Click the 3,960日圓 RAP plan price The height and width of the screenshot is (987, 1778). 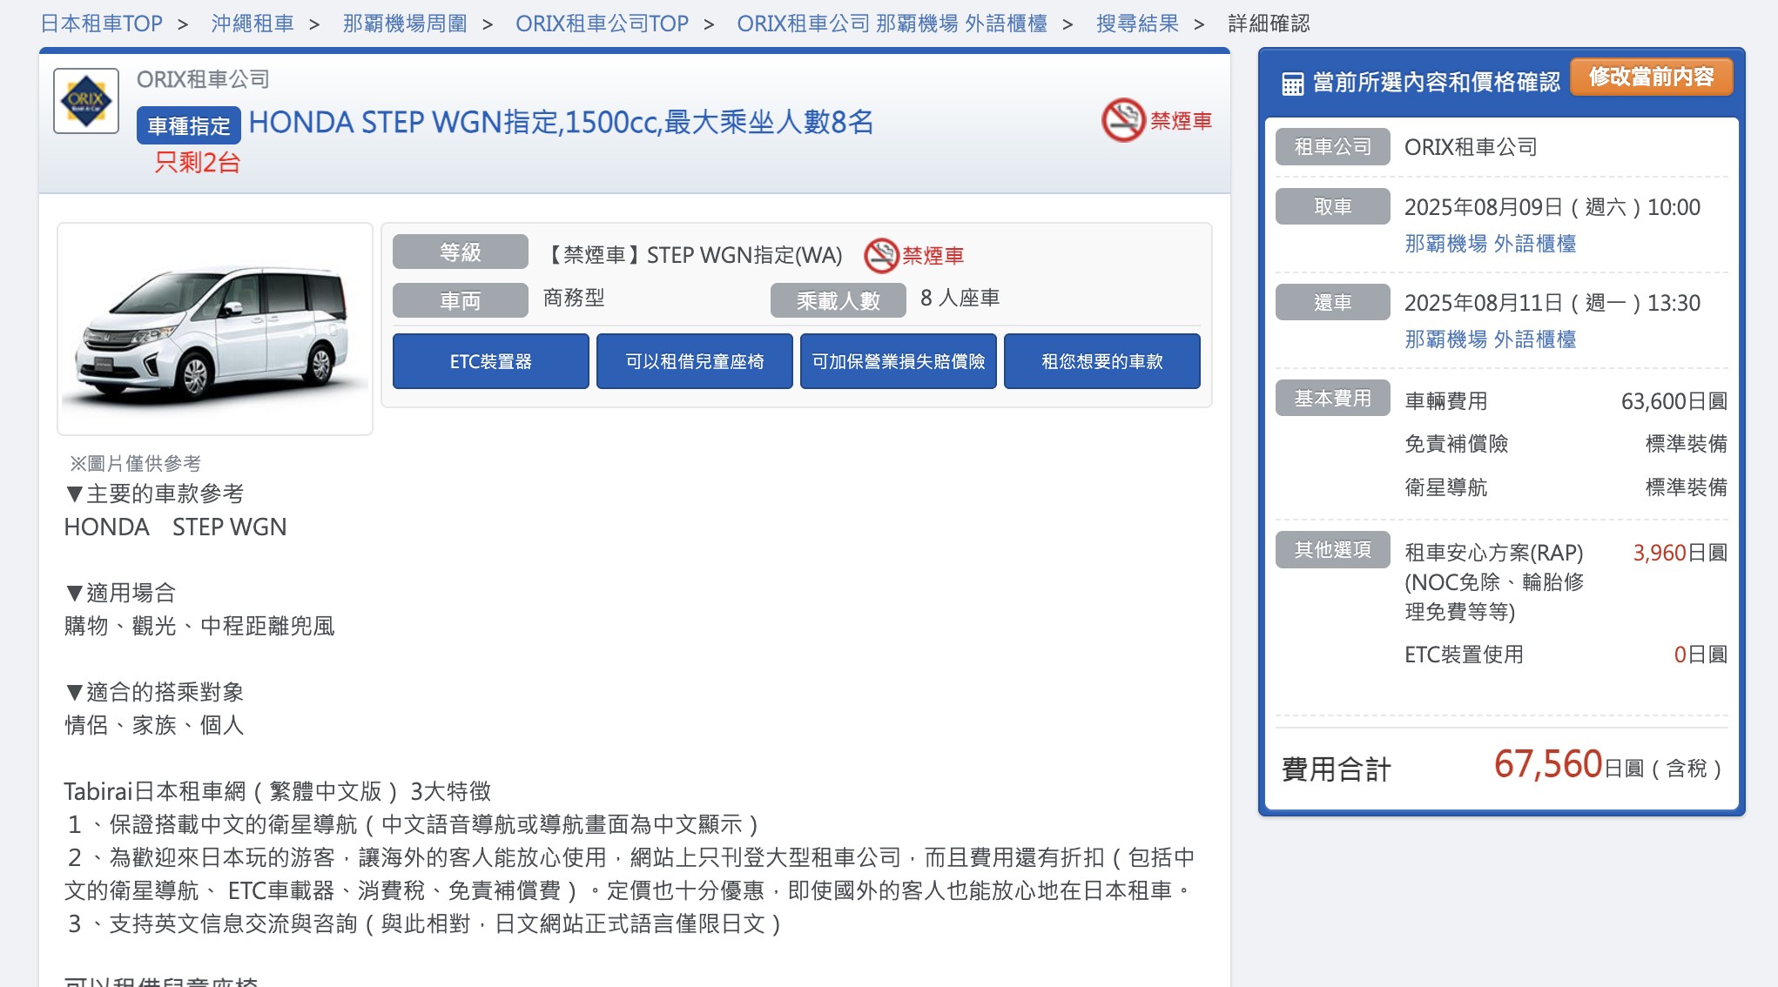[1680, 553]
